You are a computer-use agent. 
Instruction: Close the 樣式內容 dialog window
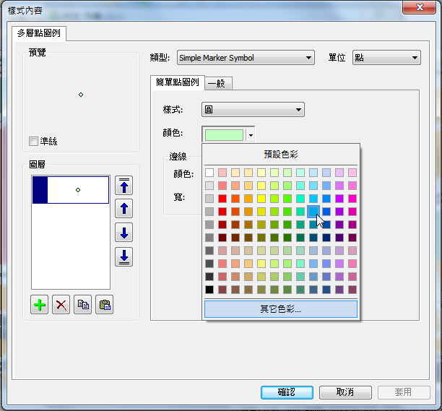tap(420, 7)
